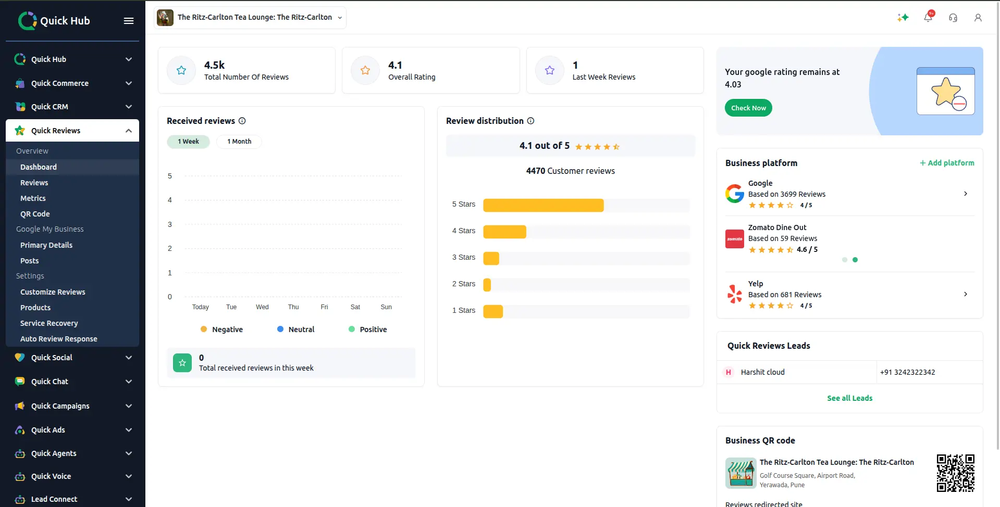Expand the Quick Social menu chevron

(x=129, y=358)
